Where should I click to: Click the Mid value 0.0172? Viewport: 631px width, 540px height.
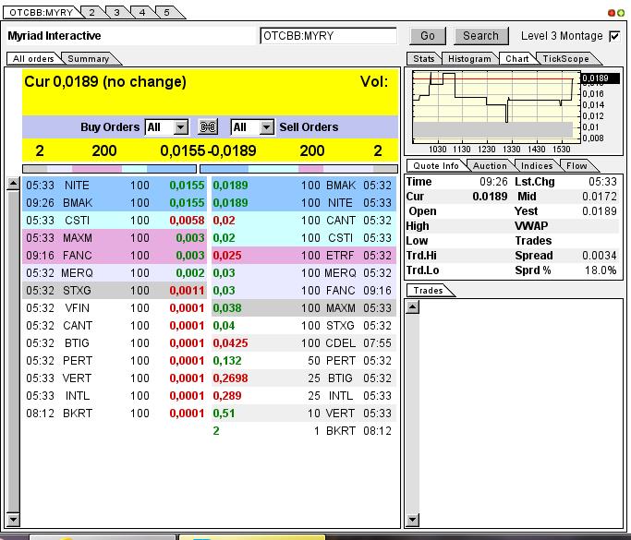click(600, 197)
